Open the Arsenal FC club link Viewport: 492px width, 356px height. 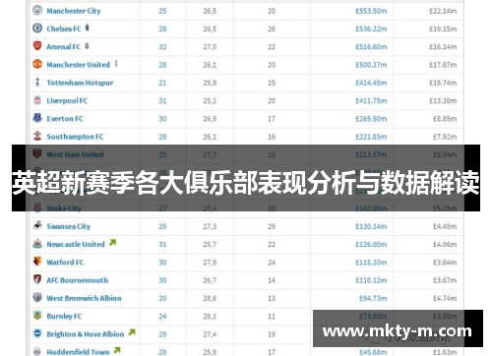point(63,47)
